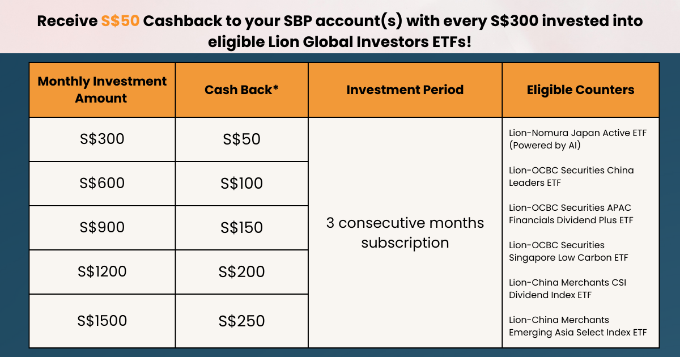Select Lion-Nomura Japan Active ETF entry
680x357 pixels.
click(577, 139)
